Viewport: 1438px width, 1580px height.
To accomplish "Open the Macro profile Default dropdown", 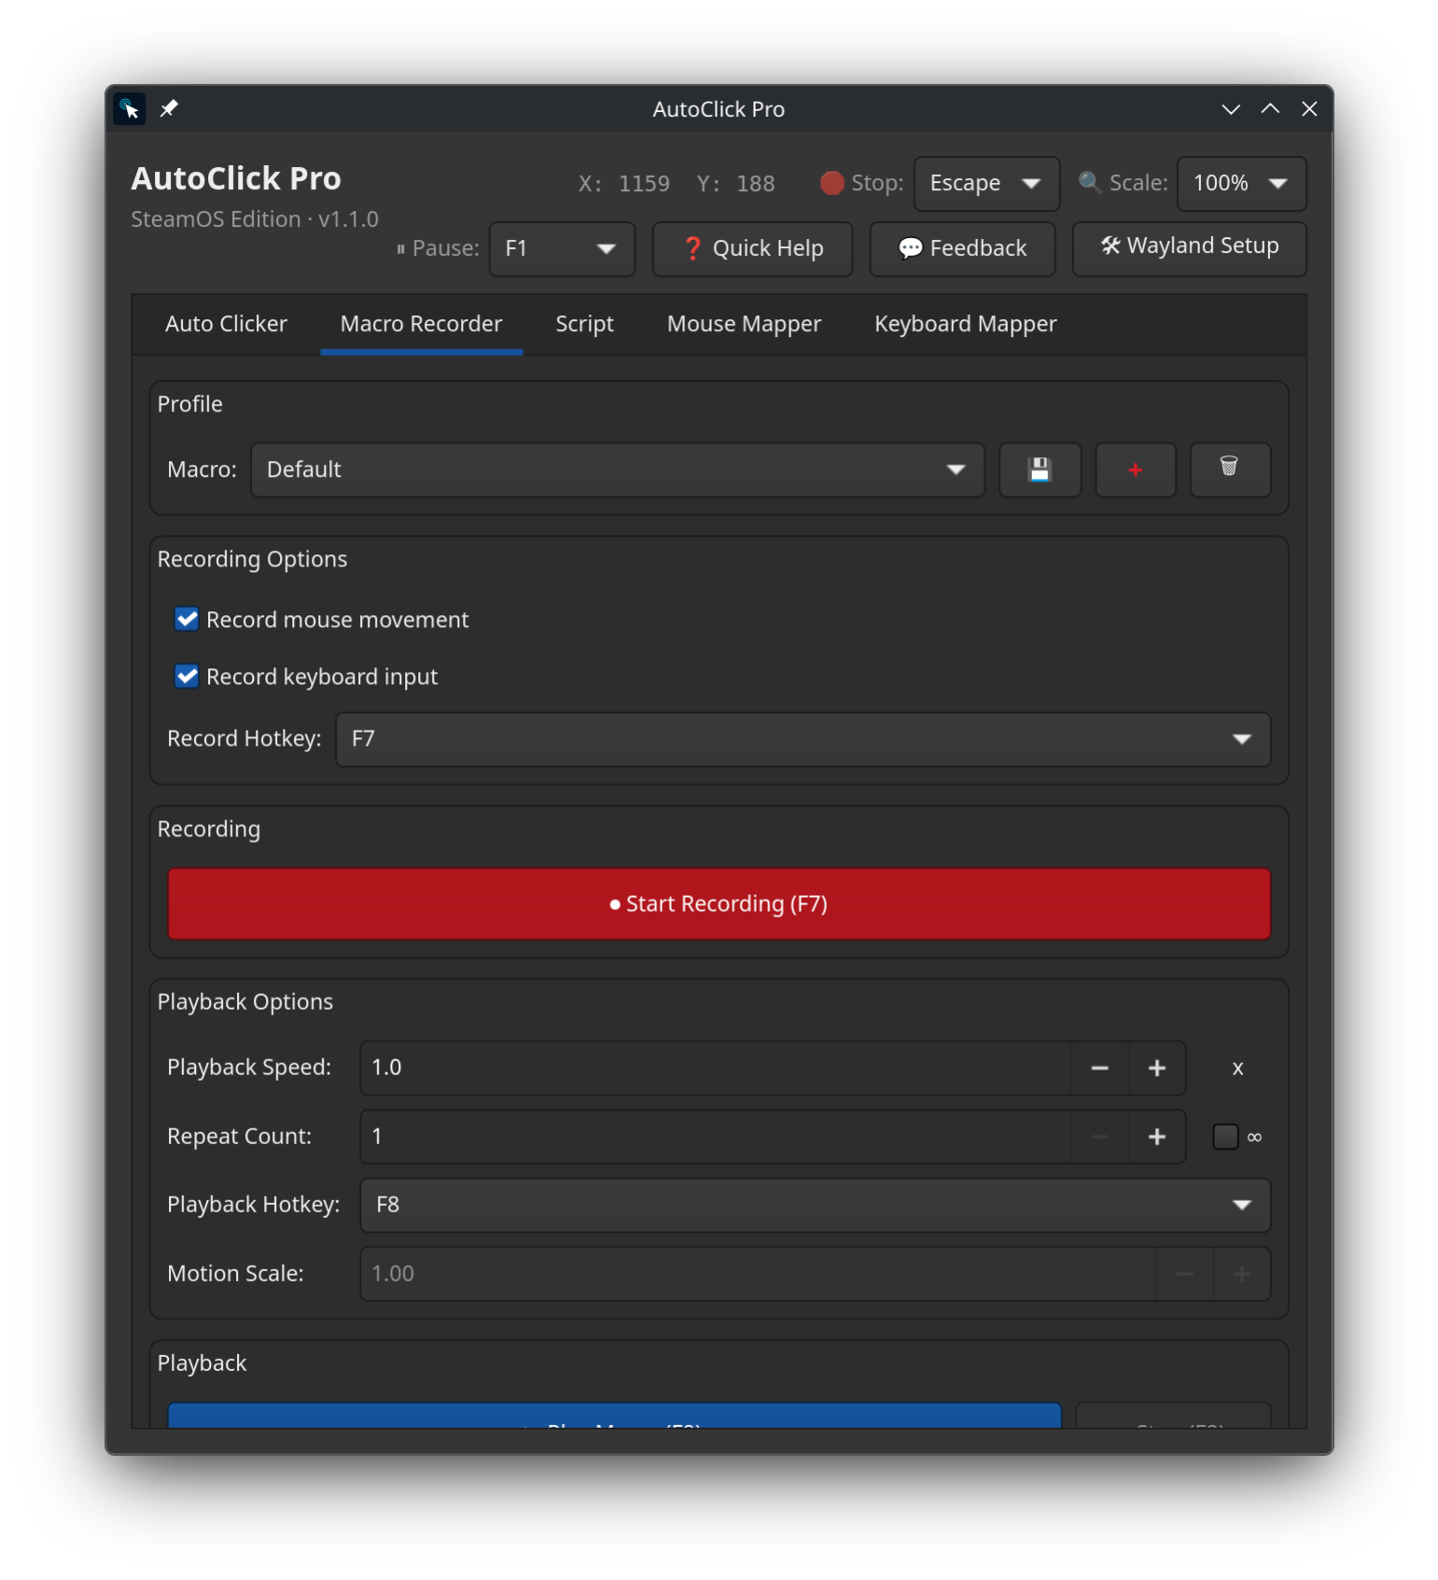I will (x=618, y=469).
